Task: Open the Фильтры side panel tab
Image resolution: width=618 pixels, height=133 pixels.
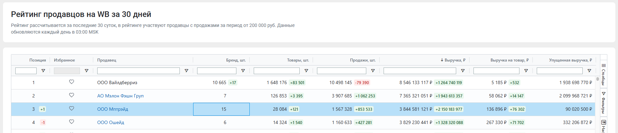Action: pos(603,102)
